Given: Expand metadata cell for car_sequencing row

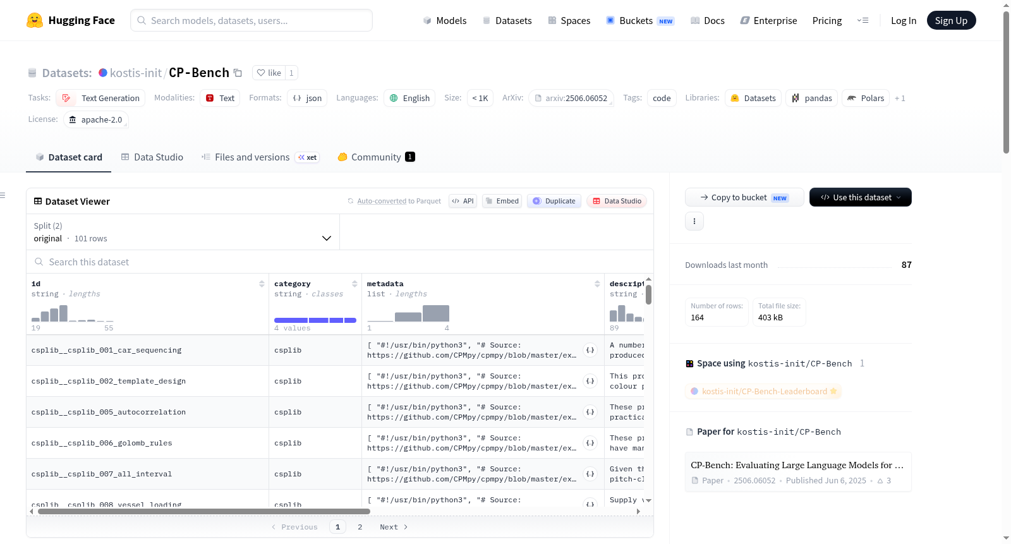Looking at the screenshot, I should 590,350.
